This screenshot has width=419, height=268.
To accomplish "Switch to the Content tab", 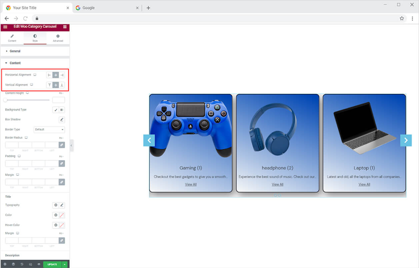I will tap(12, 38).
